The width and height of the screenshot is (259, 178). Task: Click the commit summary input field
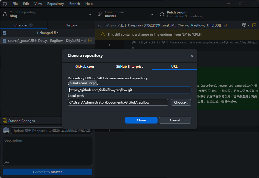[51, 131]
